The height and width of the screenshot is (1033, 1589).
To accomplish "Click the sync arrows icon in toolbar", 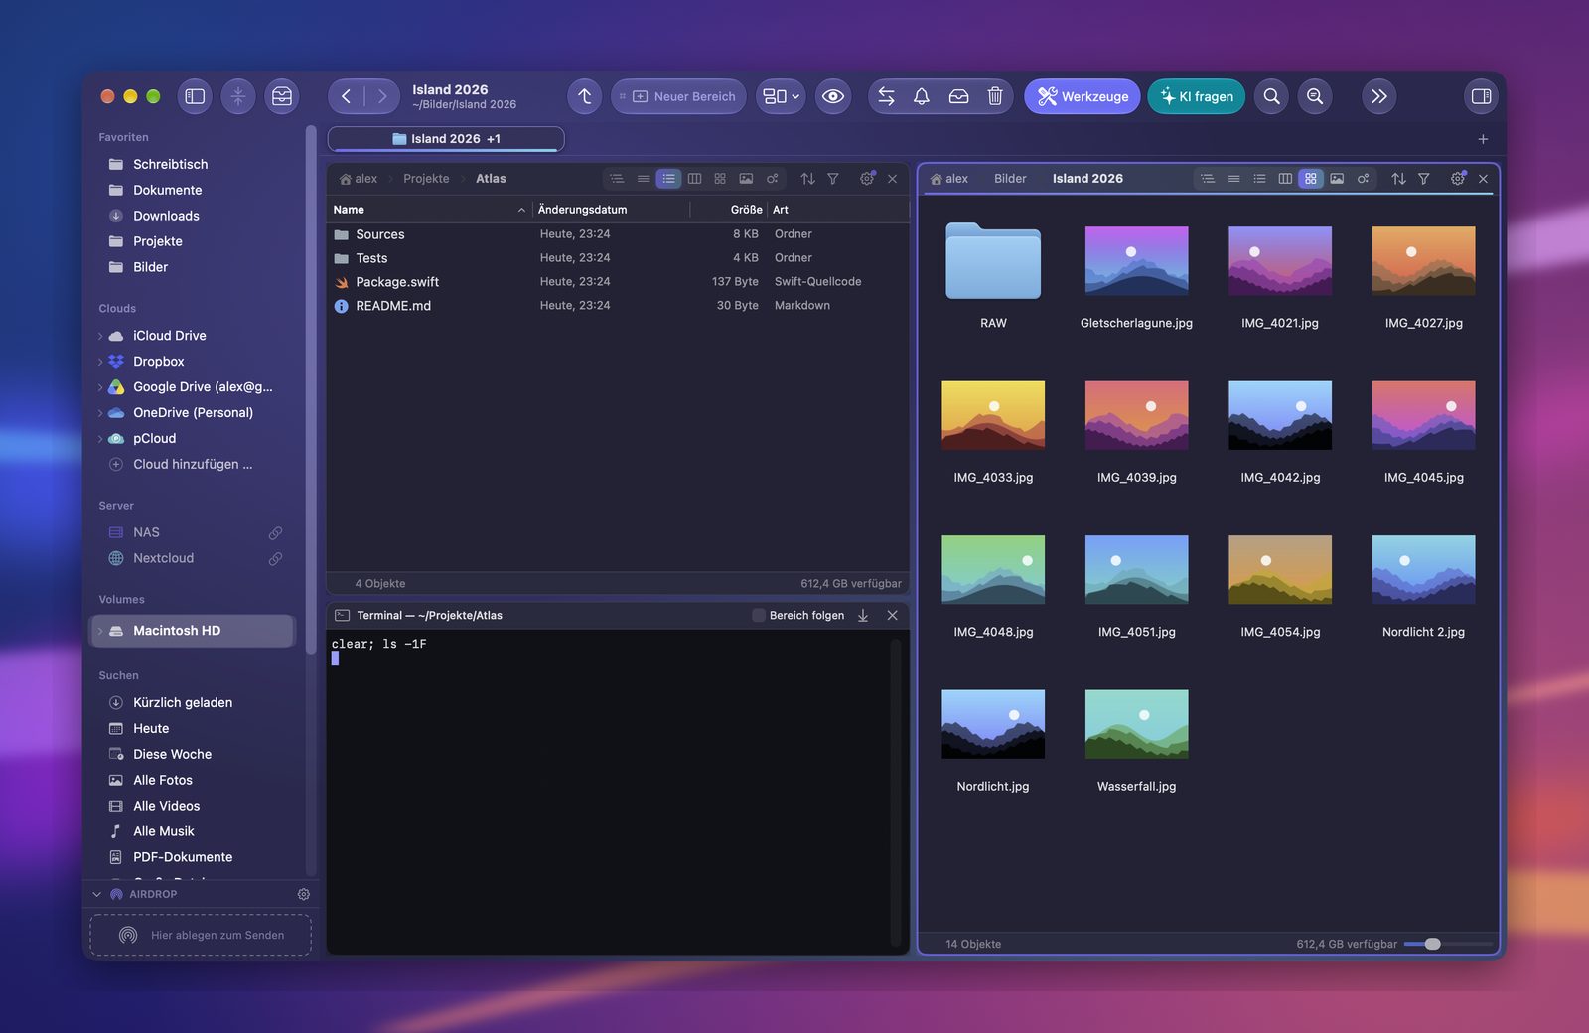I will 886,96.
